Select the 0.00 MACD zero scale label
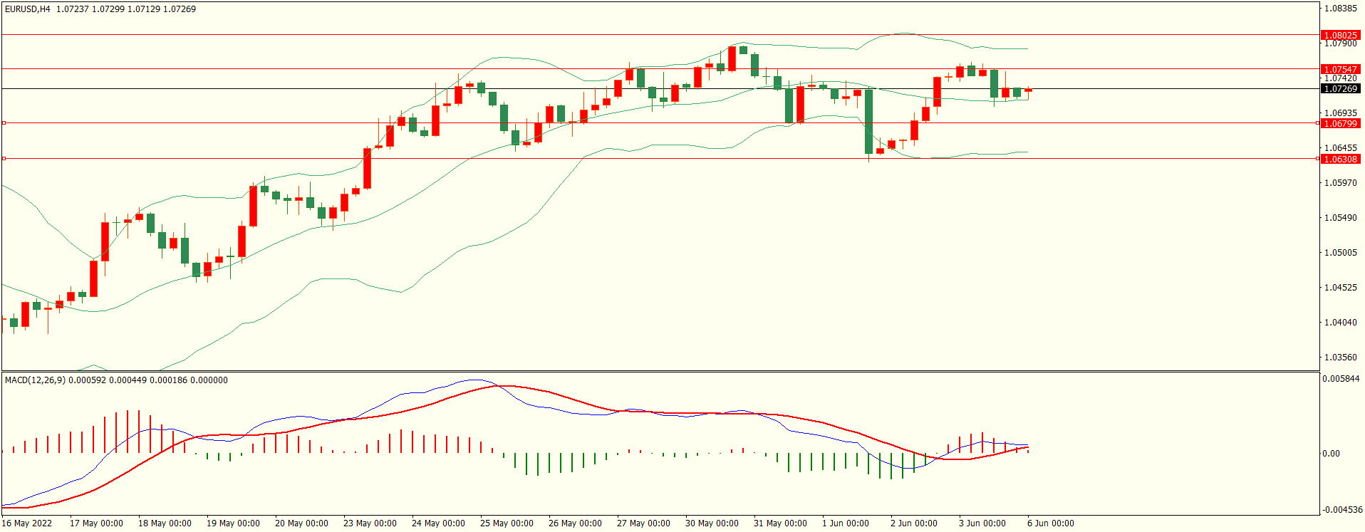The image size is (1365, 532). pyautogui.click(x=1332, y=454)
